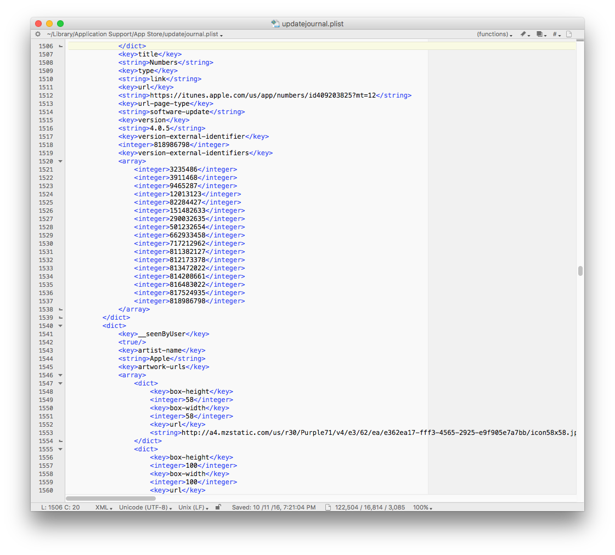615x555 pixels.
Task: Collapse the dict fold at line 1555
Action: pyautogui.click(x=60, y=449)
